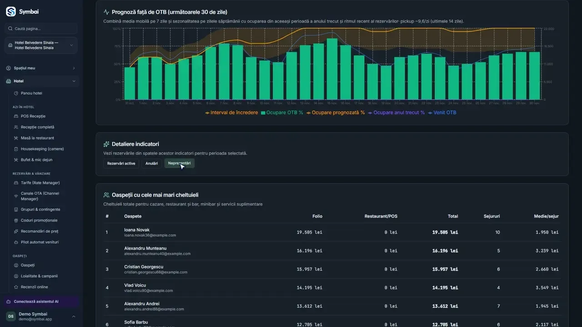Click Recomandări de preț icon
This screenshot has width=582, height=327.
[x=16, y=231]
